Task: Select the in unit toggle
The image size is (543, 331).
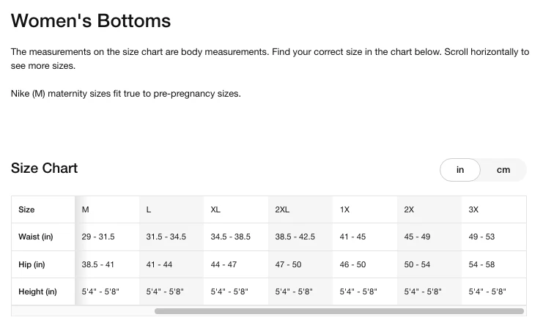Action: click(460, 170)
